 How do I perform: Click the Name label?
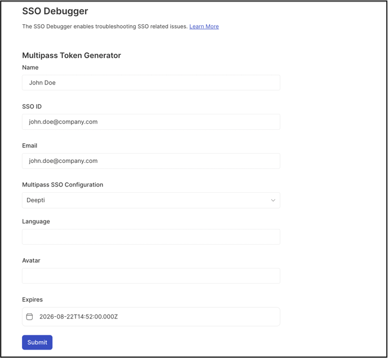click(30, 68)
